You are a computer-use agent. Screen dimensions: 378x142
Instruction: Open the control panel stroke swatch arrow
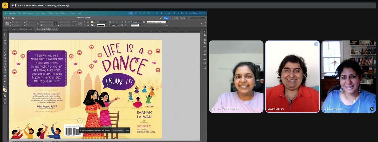pos(94,25)
